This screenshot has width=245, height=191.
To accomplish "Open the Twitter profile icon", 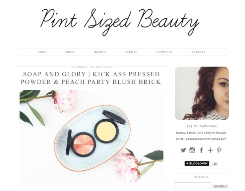I will 183,150.
